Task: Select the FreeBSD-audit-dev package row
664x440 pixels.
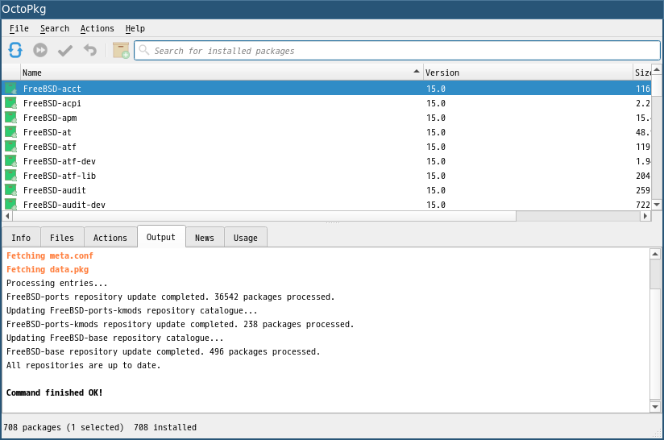Action: (326, 205)
